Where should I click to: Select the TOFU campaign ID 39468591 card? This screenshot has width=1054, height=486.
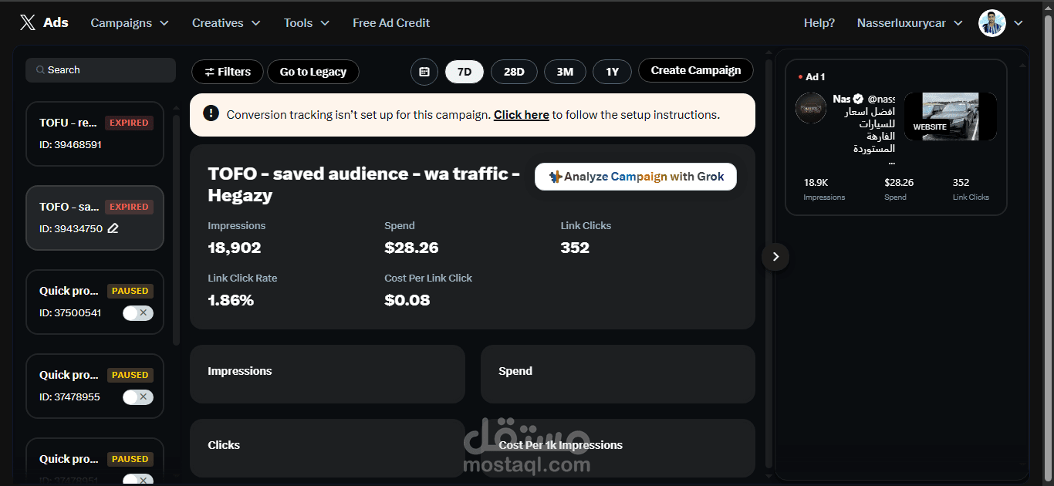pos(95,133)
